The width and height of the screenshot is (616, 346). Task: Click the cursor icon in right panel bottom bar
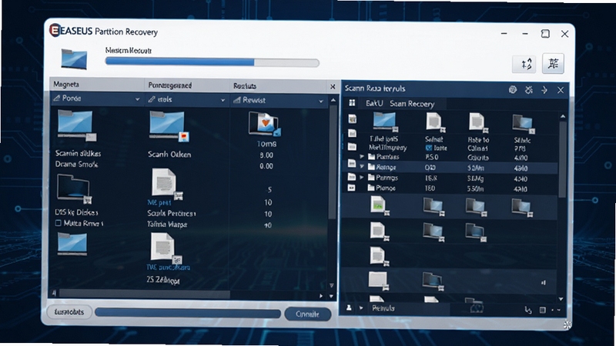[528, 311]
